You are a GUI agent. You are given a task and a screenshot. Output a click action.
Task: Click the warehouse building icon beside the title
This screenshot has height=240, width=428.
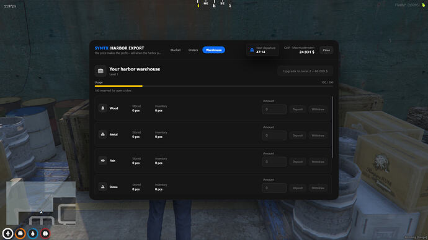100,71
